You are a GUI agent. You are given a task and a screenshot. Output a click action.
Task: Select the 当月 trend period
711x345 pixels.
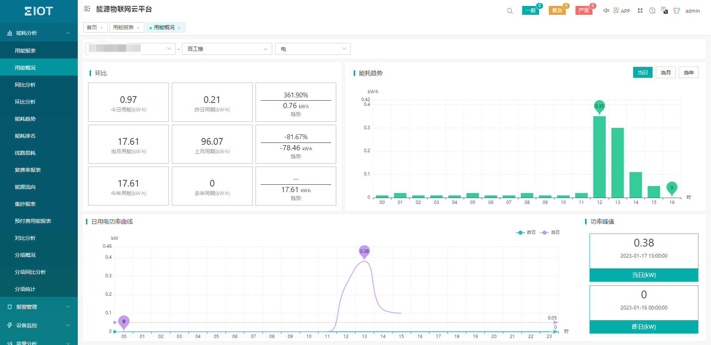pyautogui.click(x=666, y=73)
